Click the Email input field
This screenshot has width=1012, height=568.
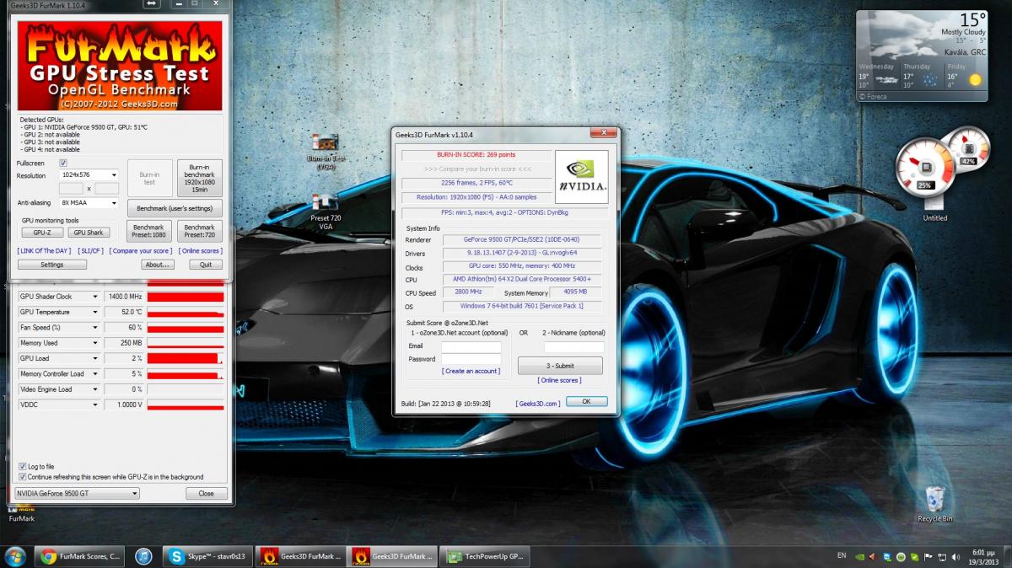[x=471, y=346]
